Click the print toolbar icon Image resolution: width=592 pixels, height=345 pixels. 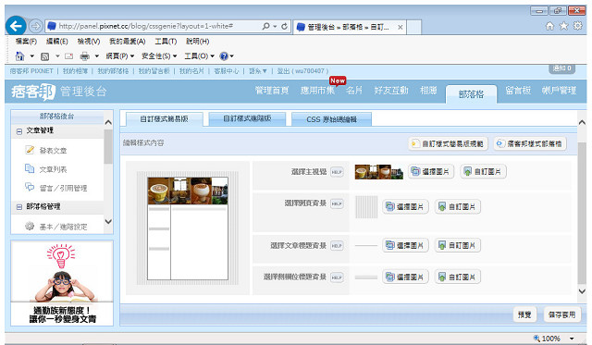tap(84, 56)
